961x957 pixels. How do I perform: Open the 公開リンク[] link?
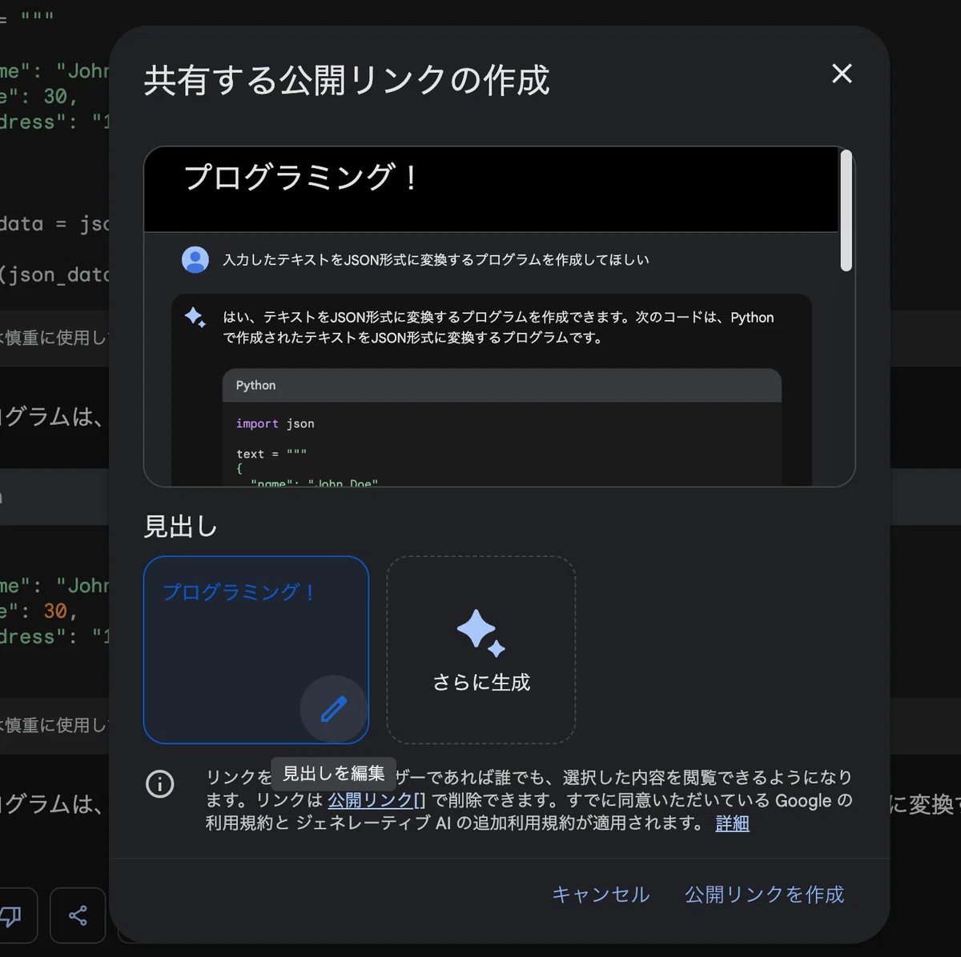click(x=376, y=800)
